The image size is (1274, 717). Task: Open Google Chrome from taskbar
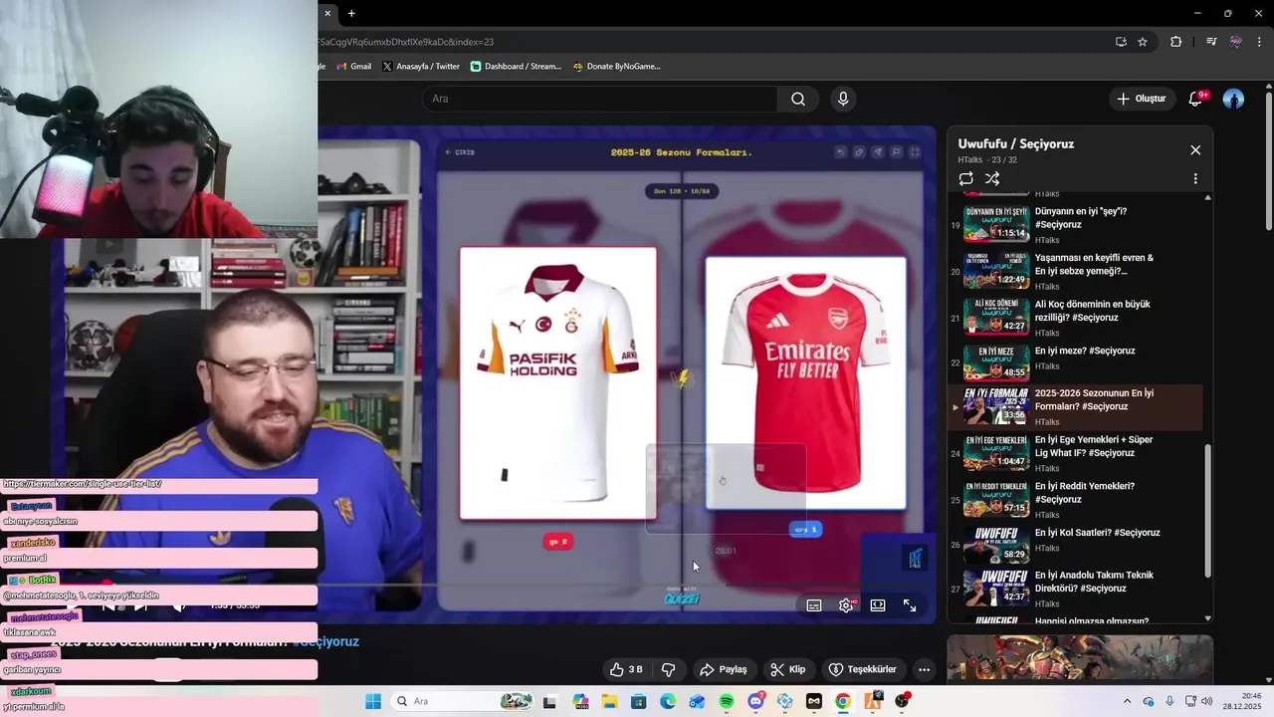pos(843,701)
